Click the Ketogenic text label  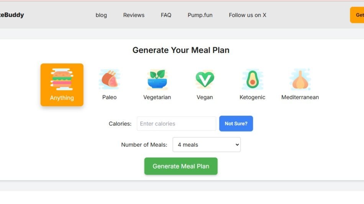coord(252,97)
